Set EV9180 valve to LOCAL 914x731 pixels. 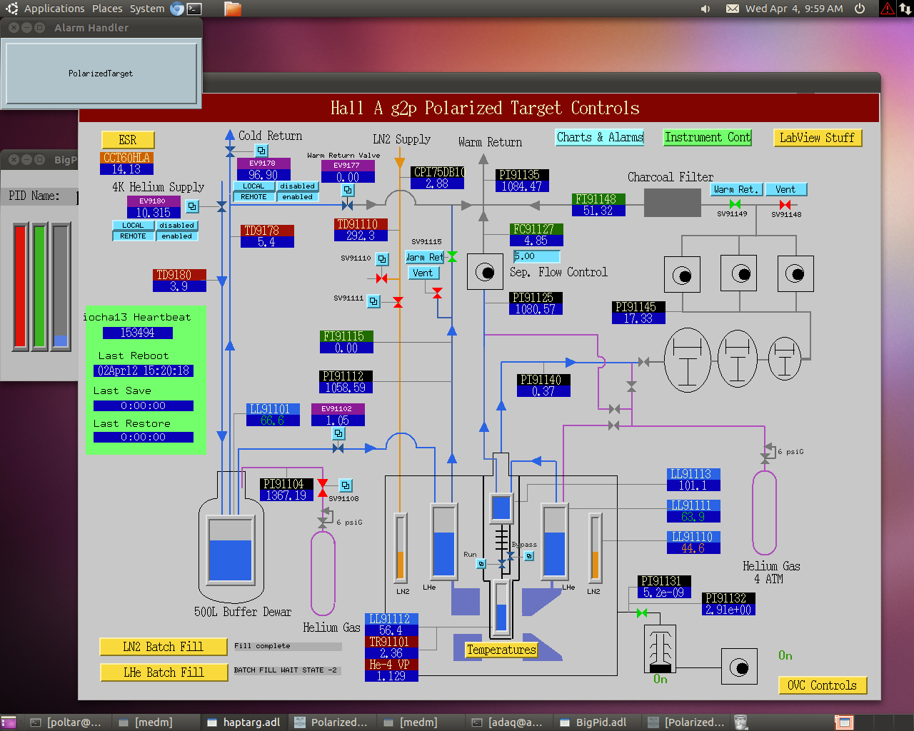[133, 226]
